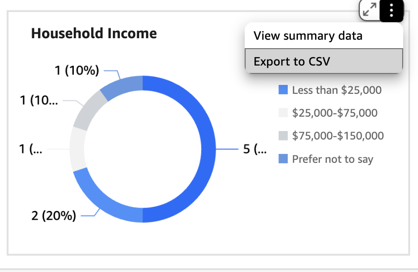The image size is (418, 272).
Task: Click the Less than $25,000 blue swatch
Action: pyautogui.click(x=283, y=90)
